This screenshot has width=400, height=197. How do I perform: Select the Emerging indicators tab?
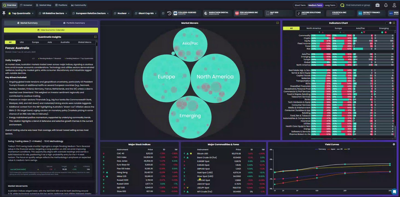[x=384, y=28]
